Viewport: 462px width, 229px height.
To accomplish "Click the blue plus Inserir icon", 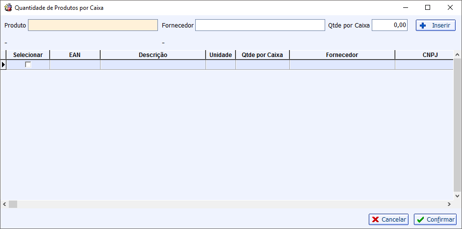I will click(x=423, y=26).
